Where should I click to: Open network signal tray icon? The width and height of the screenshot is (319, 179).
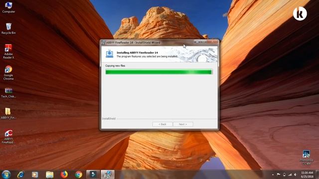click(x=290, y=175)
